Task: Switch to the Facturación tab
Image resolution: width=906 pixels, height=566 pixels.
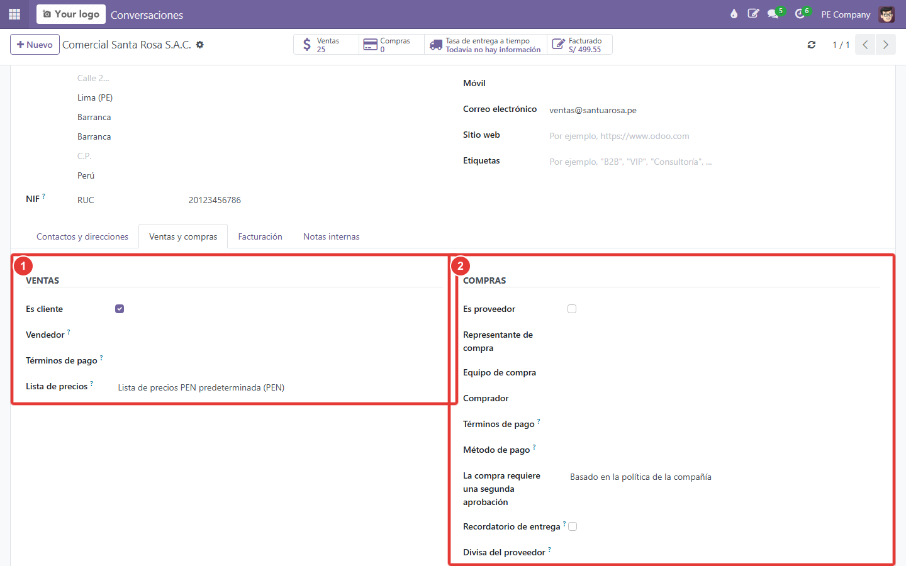Action: click(260, 236)
